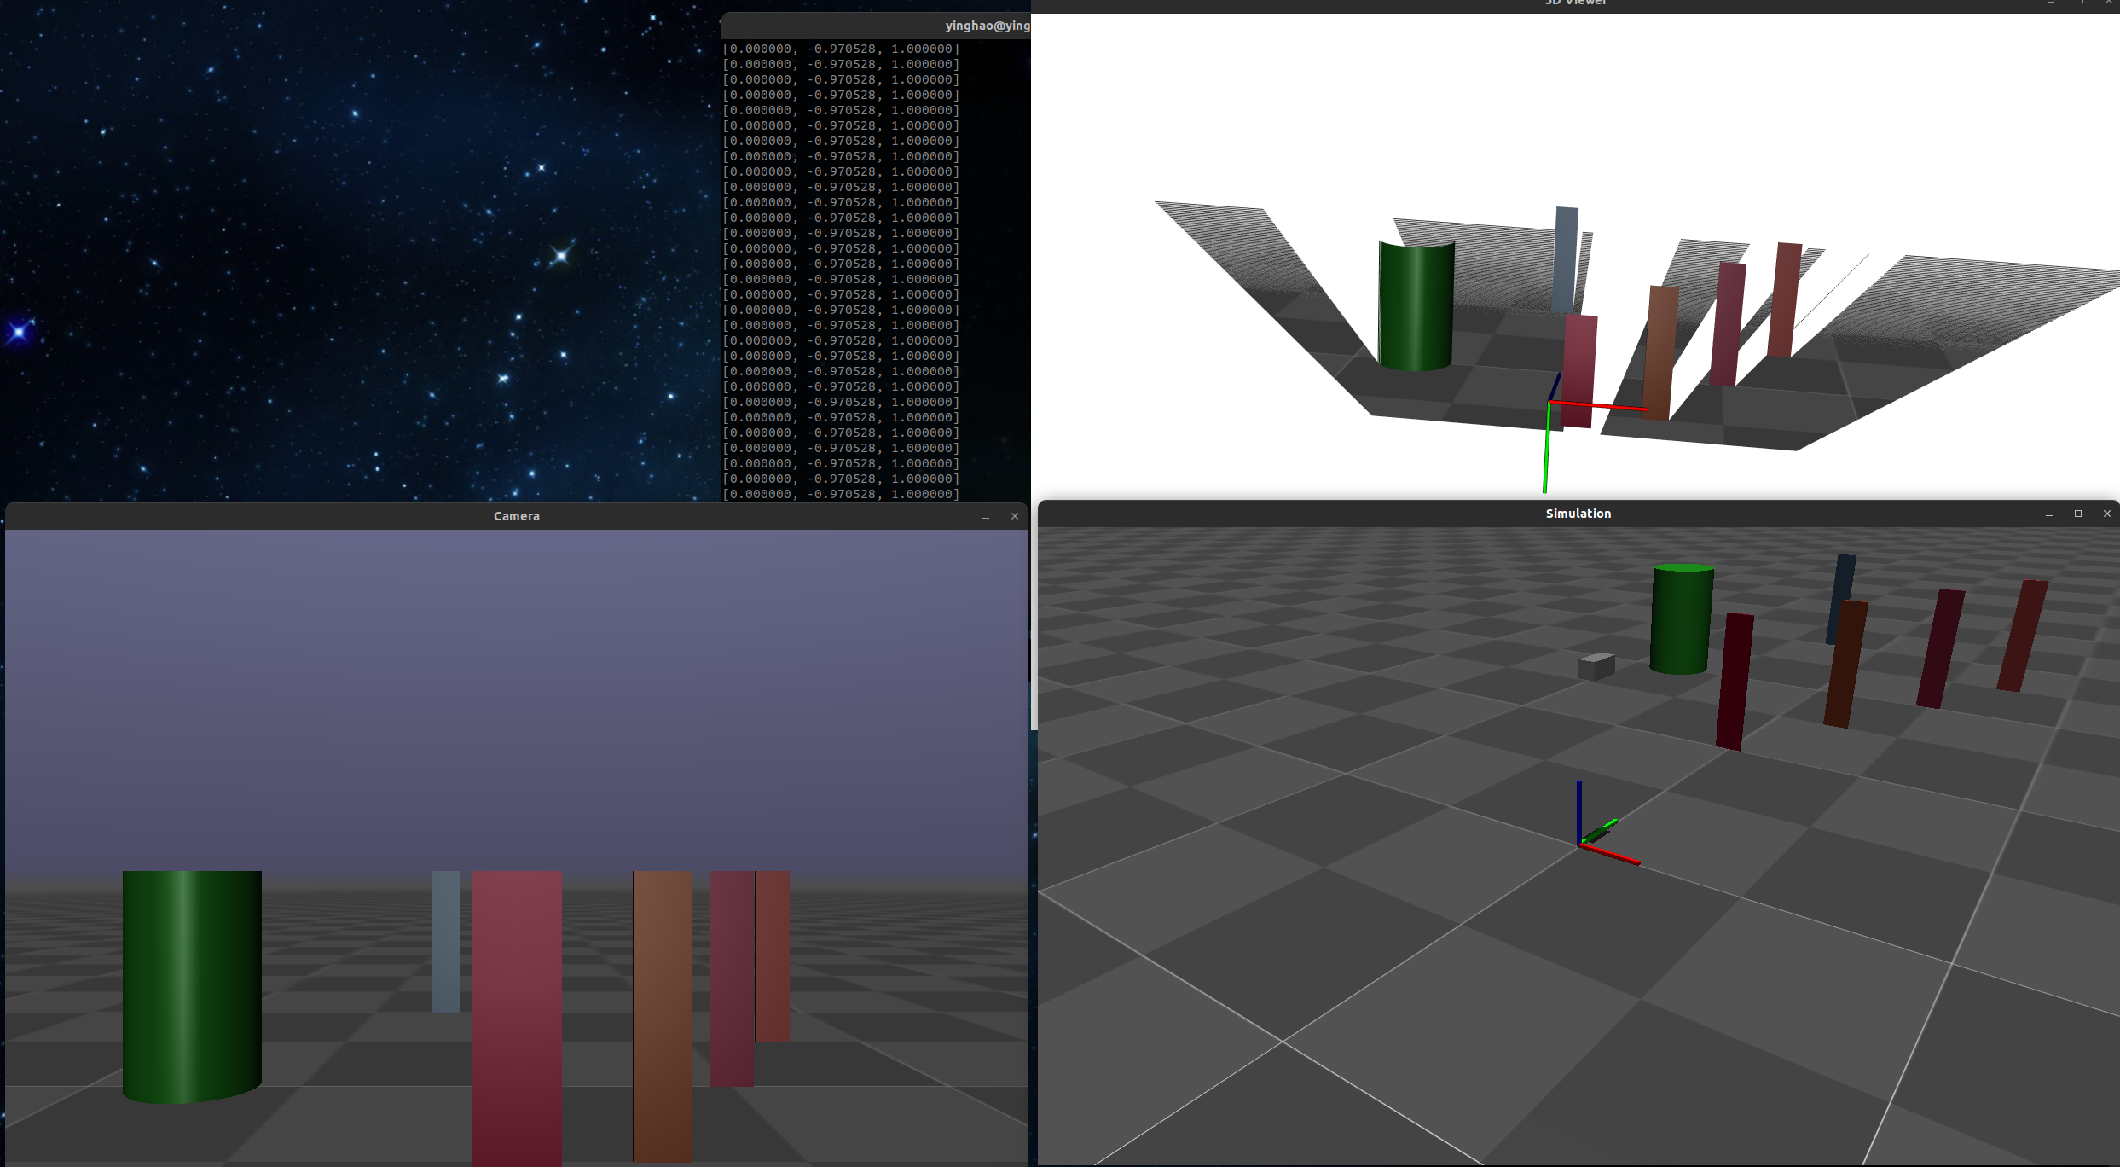This screenshot has width=2120, height=1167.
Task: Click the latest terminal output line
Action: click(842, 493)
